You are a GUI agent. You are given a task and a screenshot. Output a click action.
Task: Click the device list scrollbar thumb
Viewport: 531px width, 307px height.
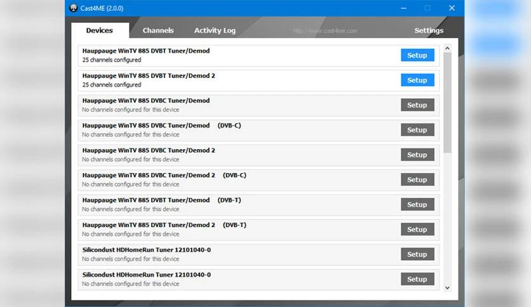point(447,103)
